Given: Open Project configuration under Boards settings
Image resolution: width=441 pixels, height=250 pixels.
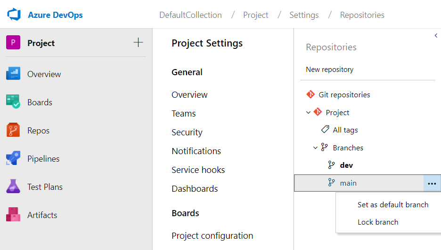Looking at the screenshot, I should (212, 235).
